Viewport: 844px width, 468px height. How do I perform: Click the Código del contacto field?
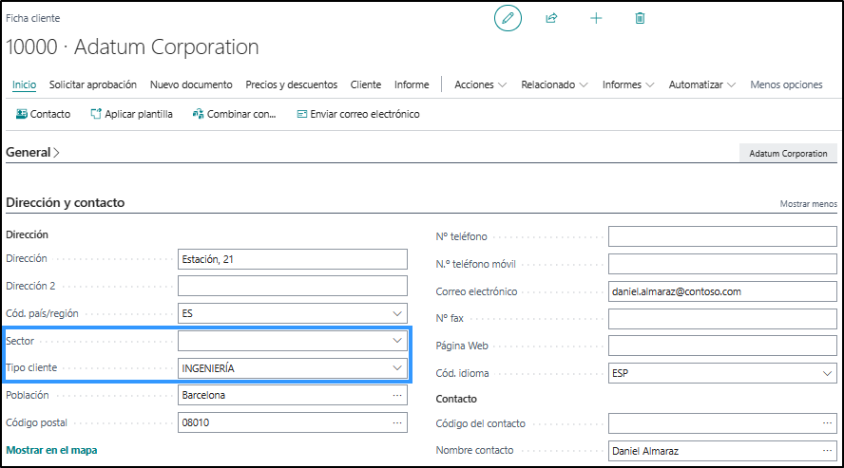pos(722,423)
